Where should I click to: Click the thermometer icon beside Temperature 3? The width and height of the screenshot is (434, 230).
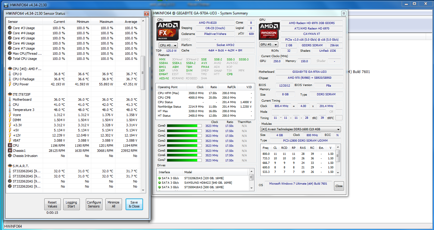(x=10, y=110)
